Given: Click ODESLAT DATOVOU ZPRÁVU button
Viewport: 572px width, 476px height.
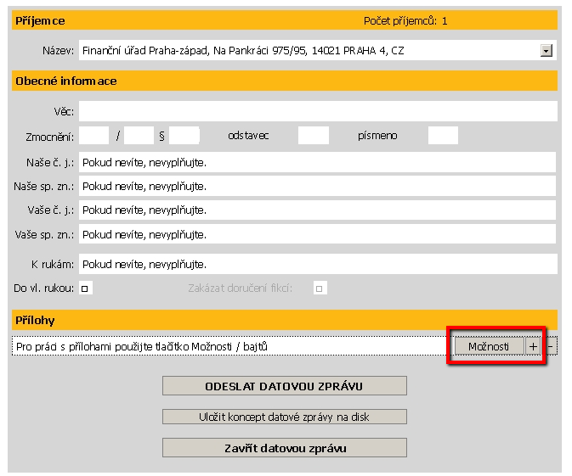Looking at the screenshot, I should click(285, 386).
